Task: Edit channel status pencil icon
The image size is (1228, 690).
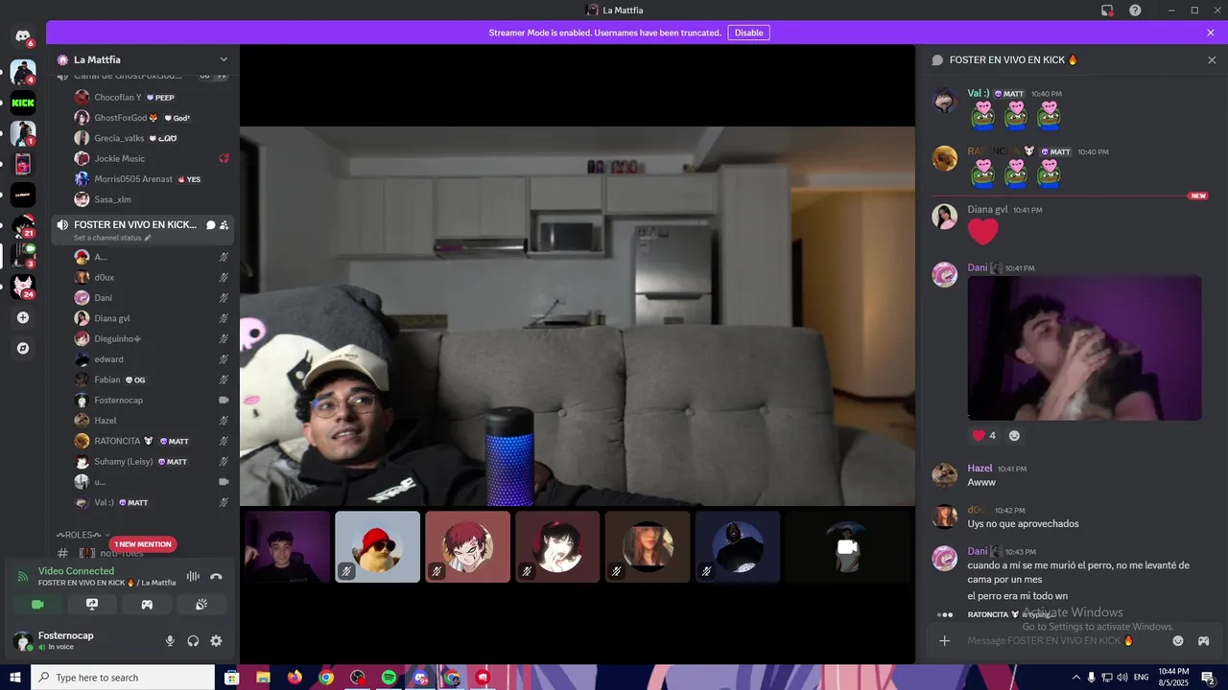Action: point(148,238)
